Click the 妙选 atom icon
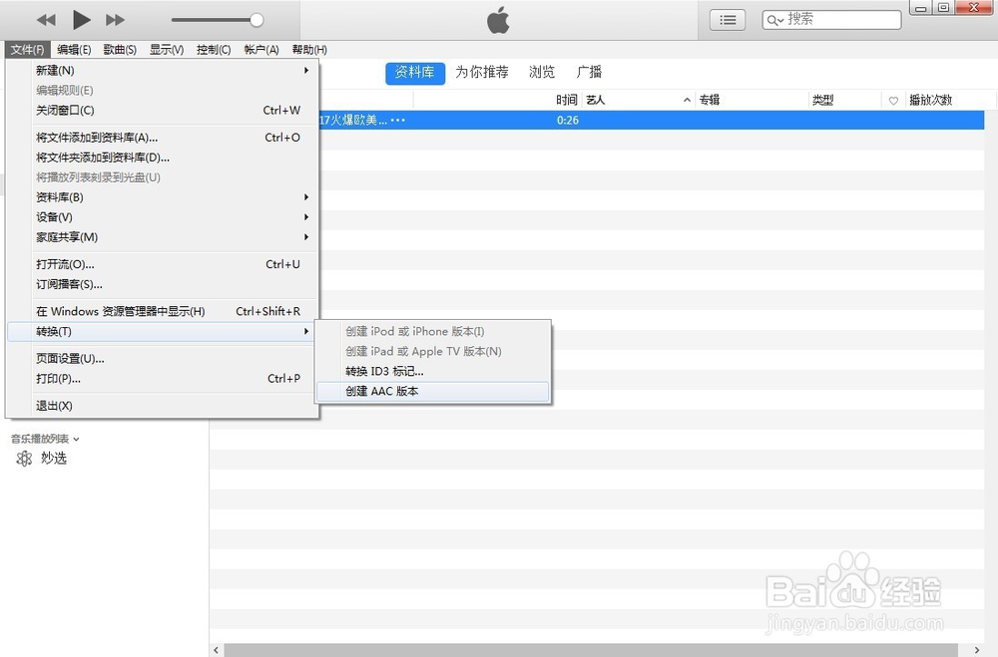 click(24, 458)
